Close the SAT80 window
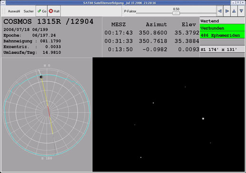246x173 pixels. coord(243,2)
